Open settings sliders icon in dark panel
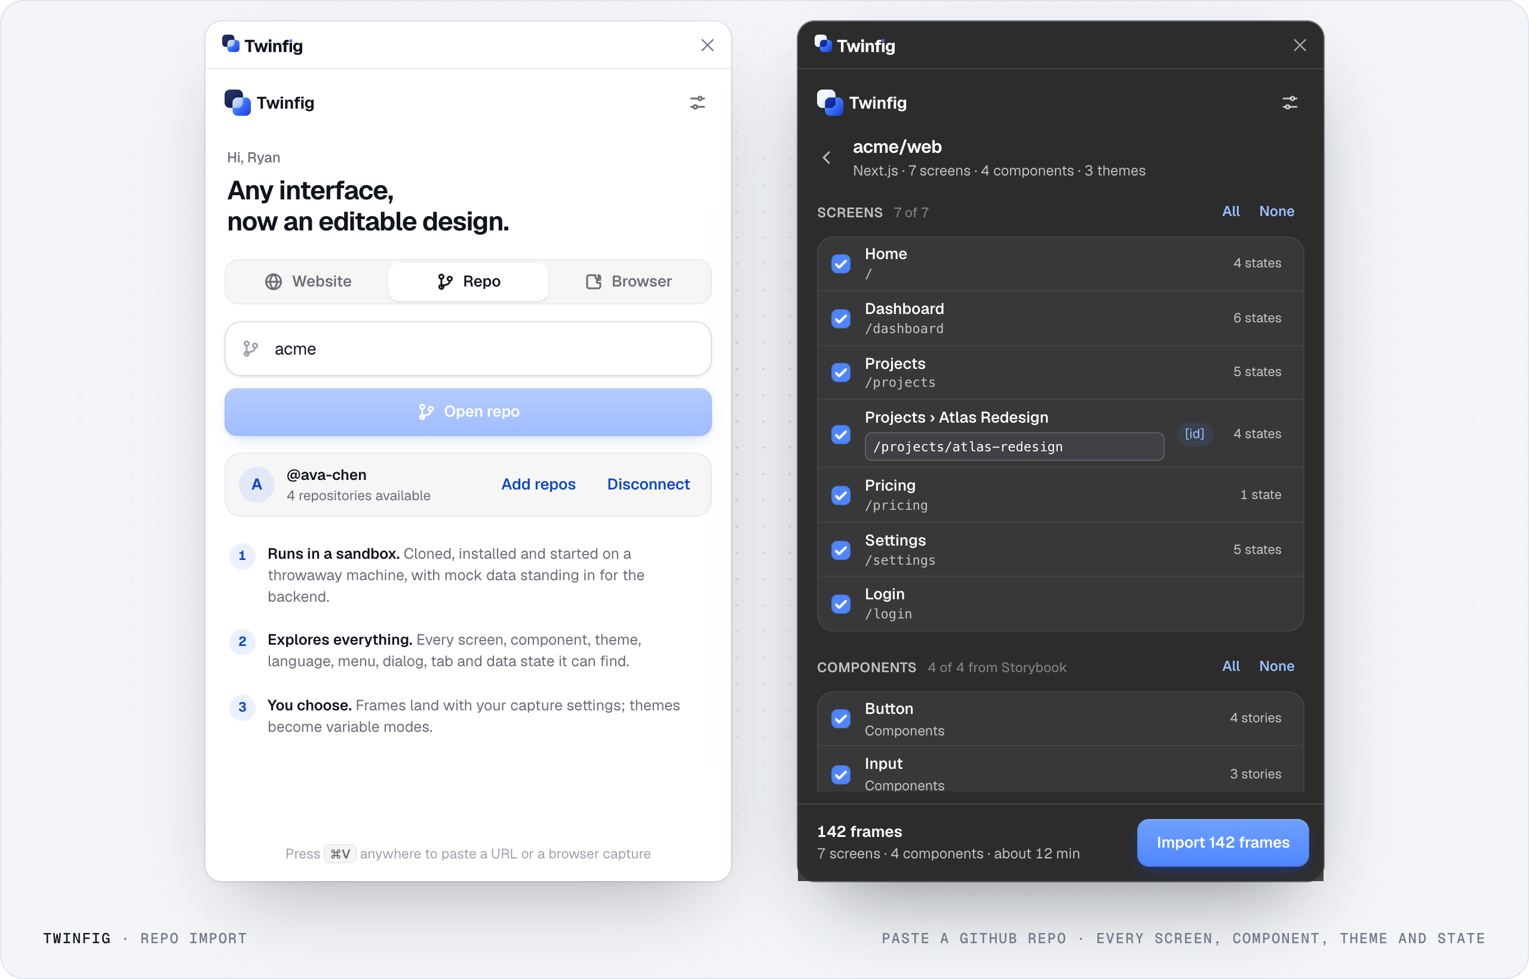The height and width of the screenshot is (979, 1529). pyautogui.click(x=1289, y=102)
